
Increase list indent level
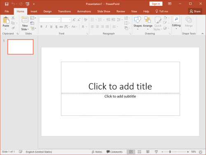[x=113, y=20]
